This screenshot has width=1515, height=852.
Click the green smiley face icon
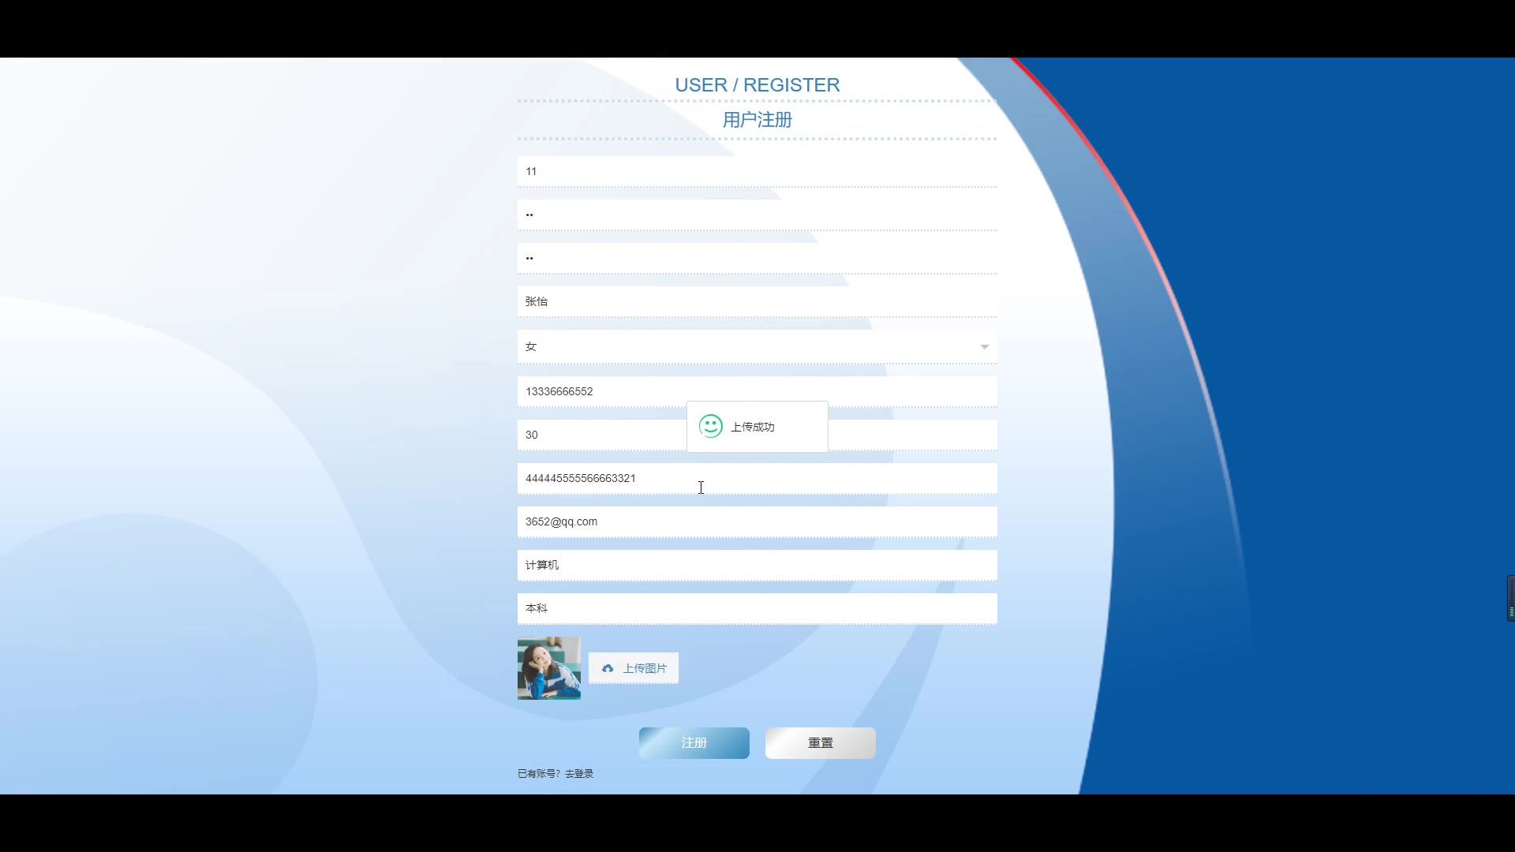tap(710, 426)
